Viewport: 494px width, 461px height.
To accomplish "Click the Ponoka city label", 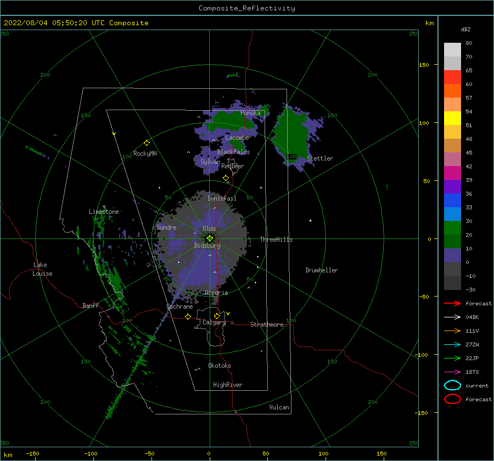I will (250, 113).
